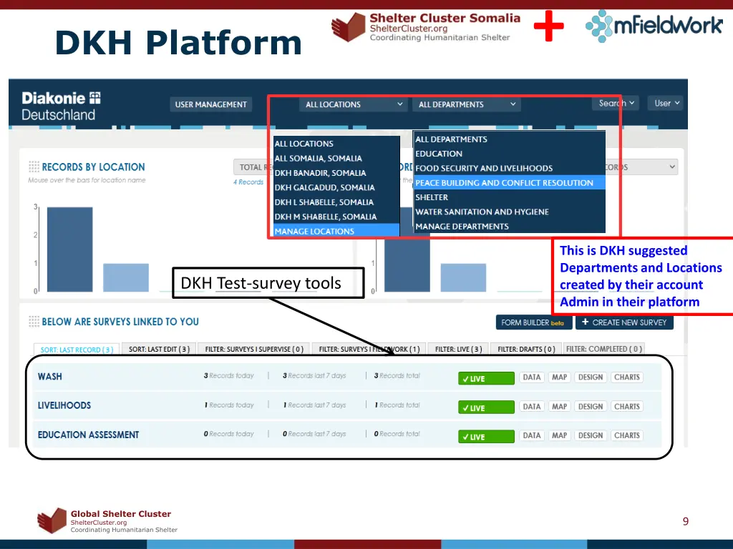Open the Form Builder beta
This screenshot has height=549, width=733.
click(x=534, y=322)
